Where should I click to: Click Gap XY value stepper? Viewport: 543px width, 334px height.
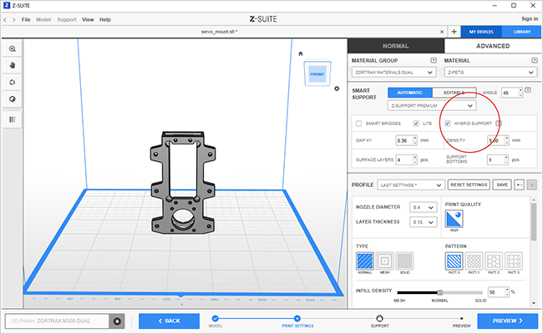pos(415,140)
